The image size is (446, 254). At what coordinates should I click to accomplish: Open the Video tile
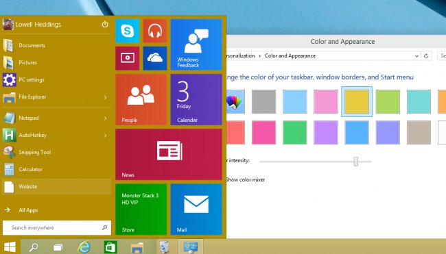[128, 58]
